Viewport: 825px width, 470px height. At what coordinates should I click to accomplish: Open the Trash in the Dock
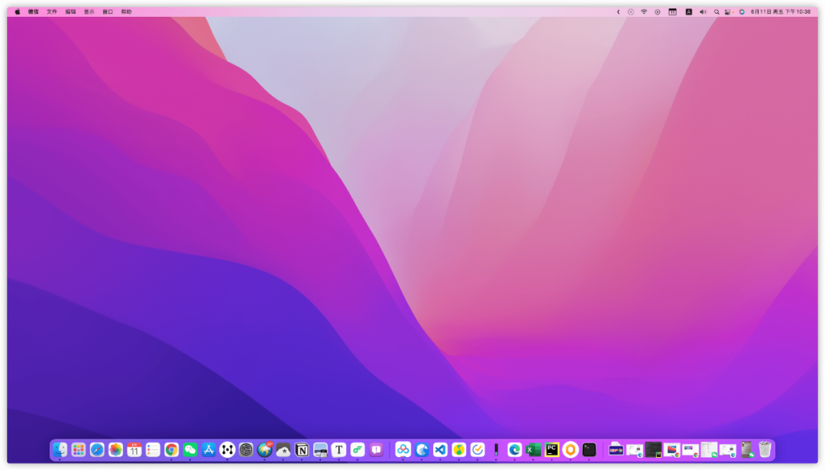[765, 449]
